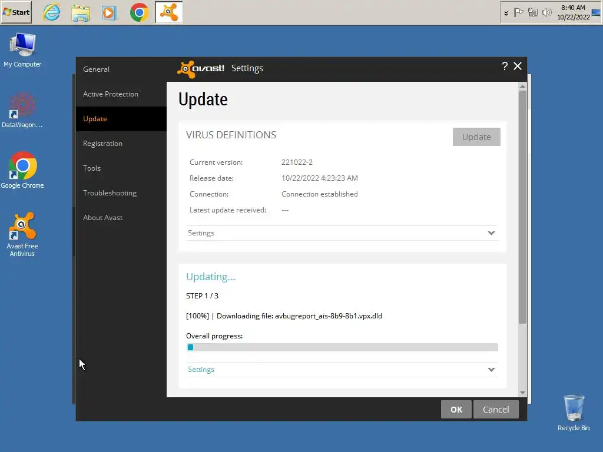Select the Google Chrome desktop shortcut
The width and height of the screenshot is (603, 452).
[22, 170]
